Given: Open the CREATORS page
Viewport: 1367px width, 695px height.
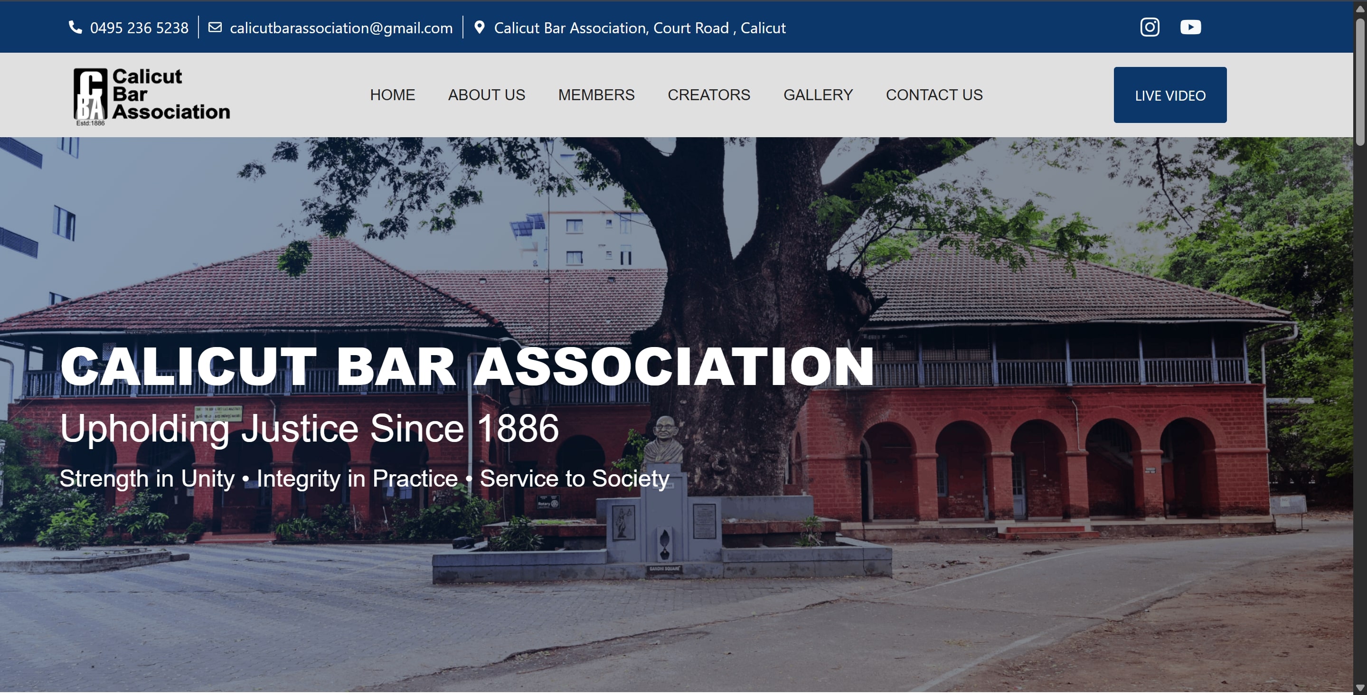Looking at the screenshot, I should (708, 95).
